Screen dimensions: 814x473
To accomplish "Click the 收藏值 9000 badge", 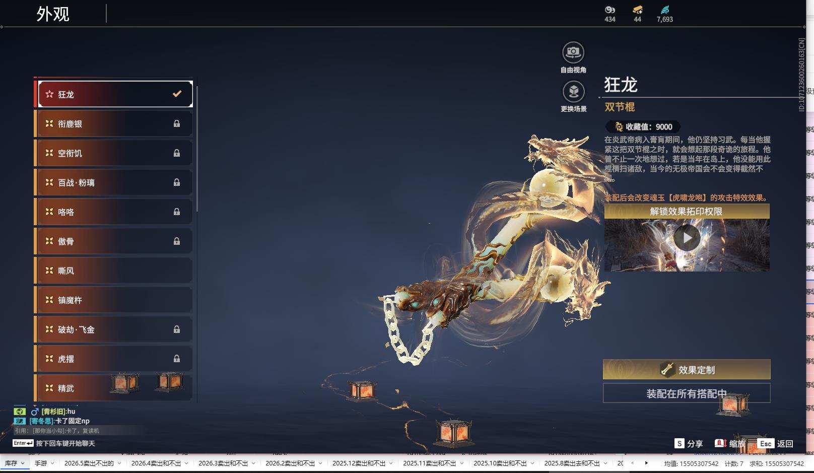I will point(643,127).
